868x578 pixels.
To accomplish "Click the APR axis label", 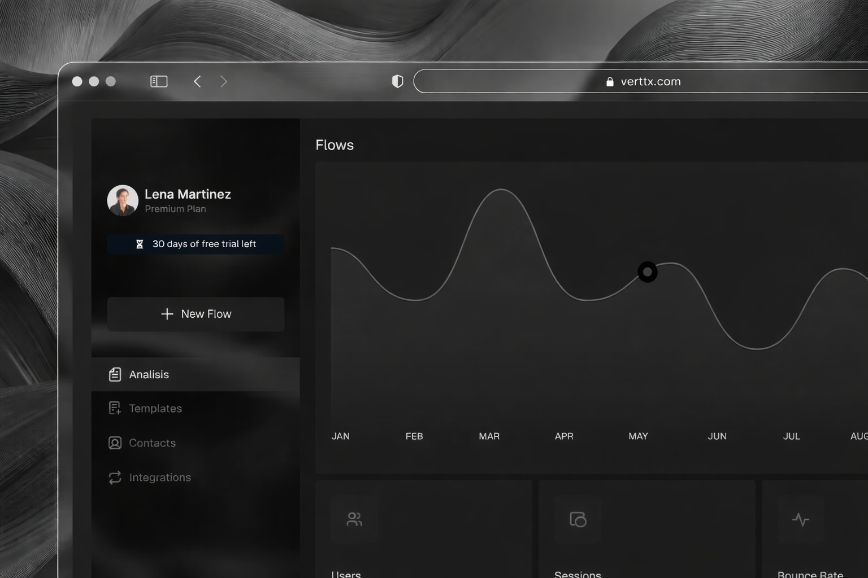I will [x=564, y=436].
